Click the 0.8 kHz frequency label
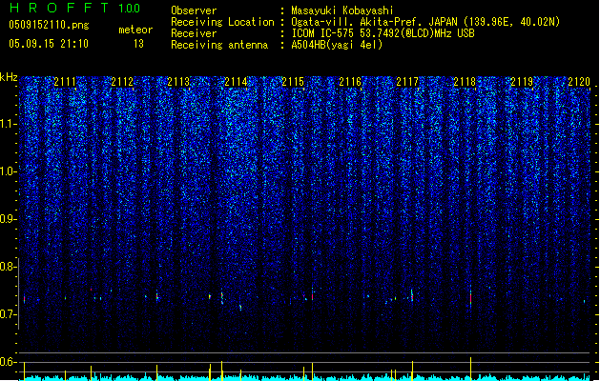Screen dimensions: 600x381 pyautogui.click(x=8, y=267)
